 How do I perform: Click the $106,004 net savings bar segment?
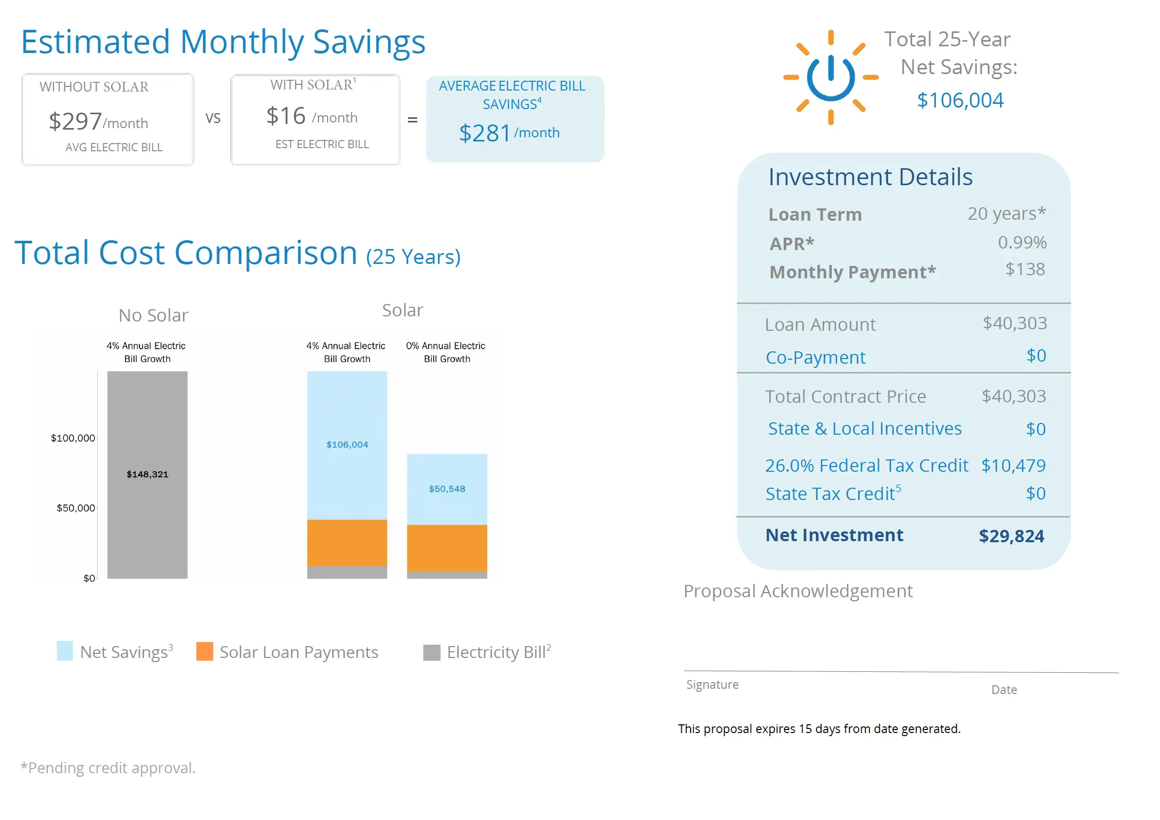[347, 445]
